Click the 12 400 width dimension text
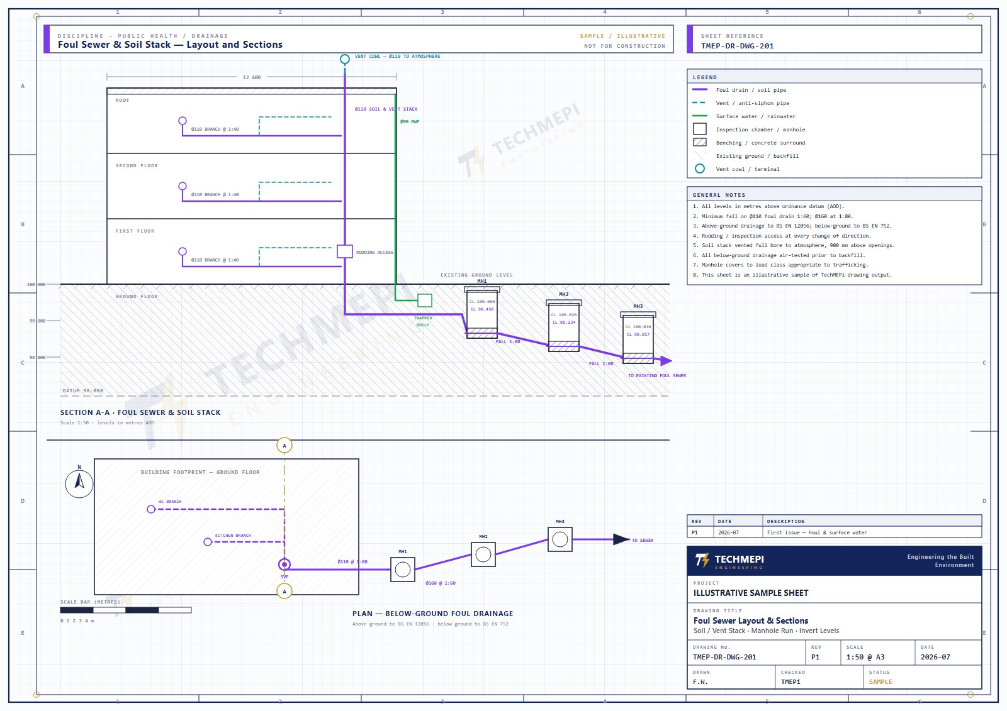The width and height of the screenshot is (1007, 711). click(x=252, y=77)
